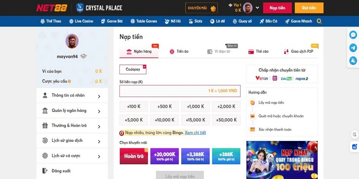Expand the Lịch sử cá cược chevron

[x=99, y=157]
